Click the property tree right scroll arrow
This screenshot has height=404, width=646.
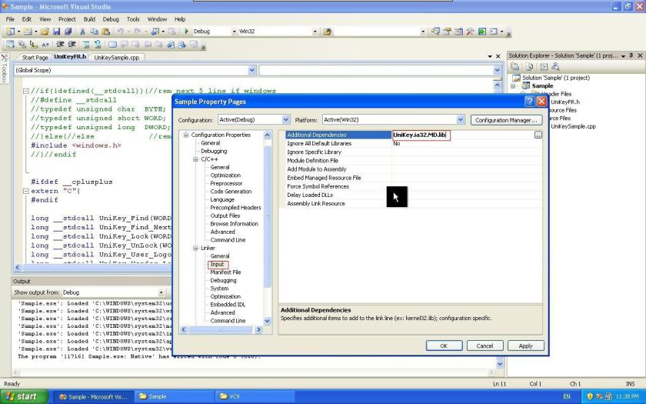tap(258, 329)
